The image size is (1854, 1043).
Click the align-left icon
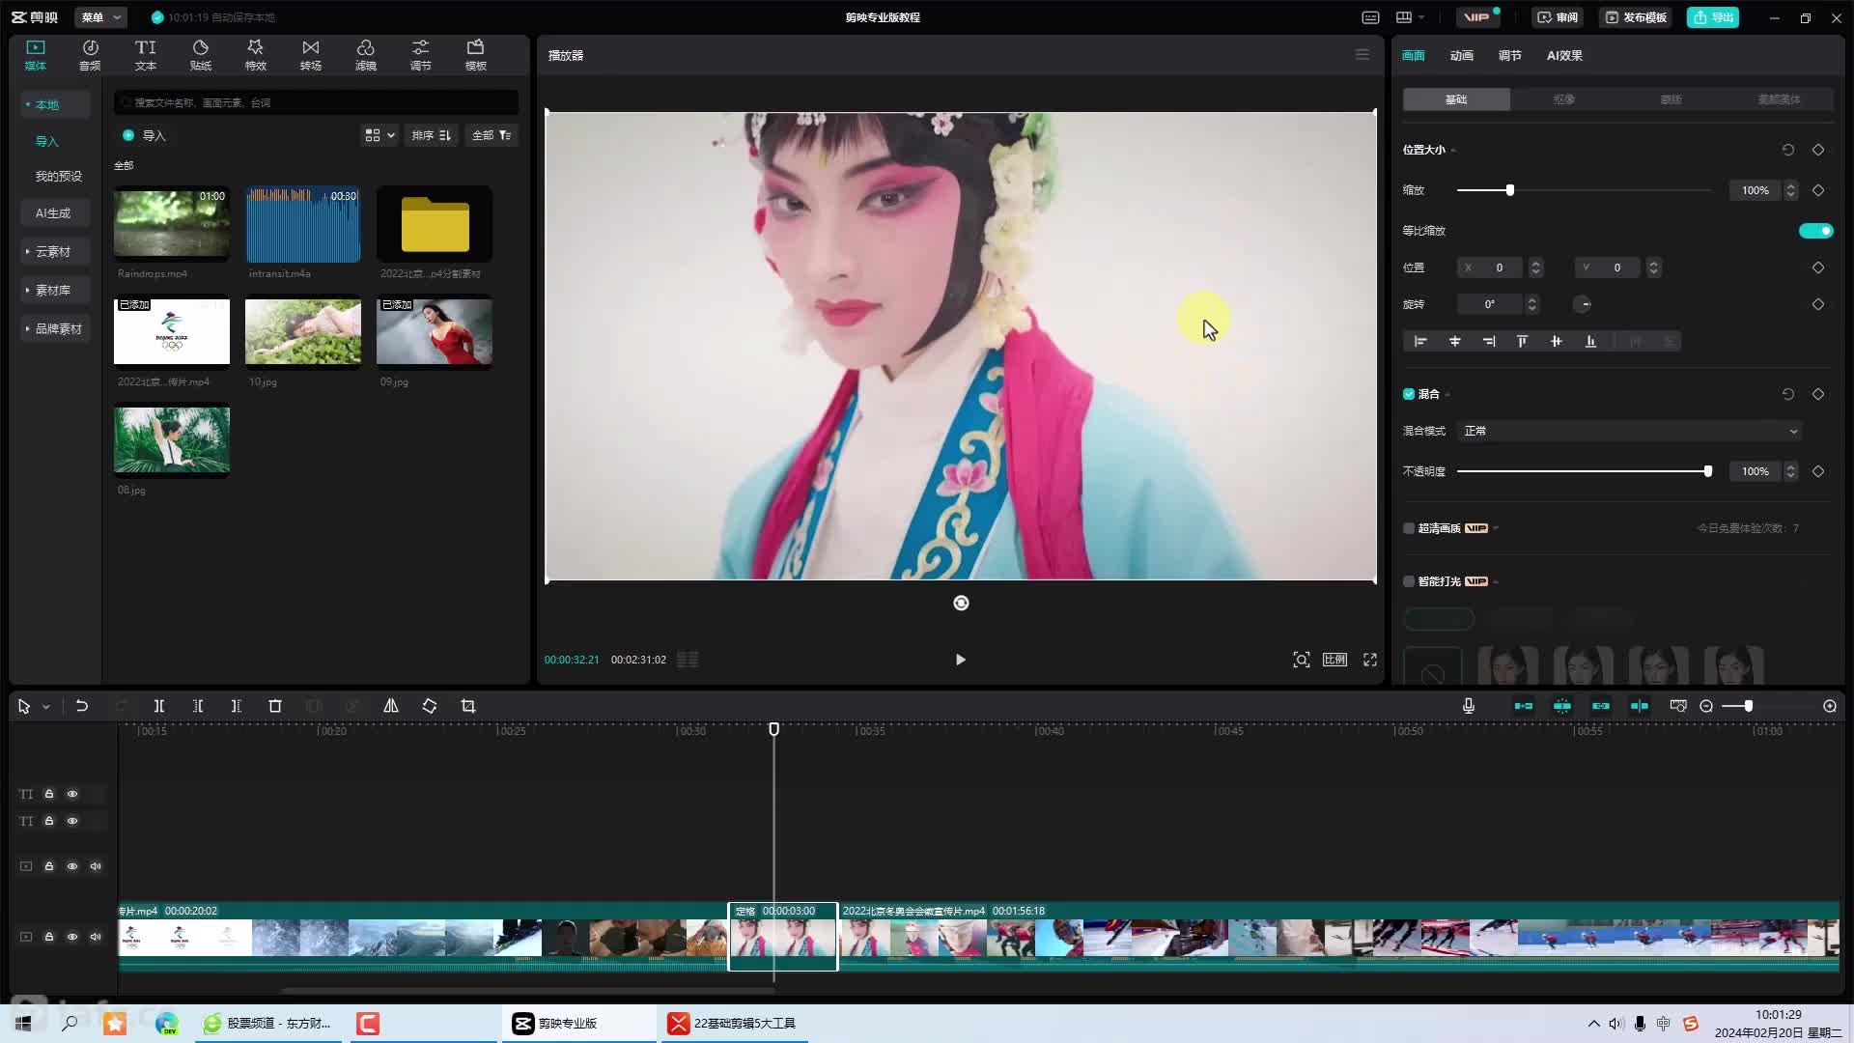(1420, 341)
